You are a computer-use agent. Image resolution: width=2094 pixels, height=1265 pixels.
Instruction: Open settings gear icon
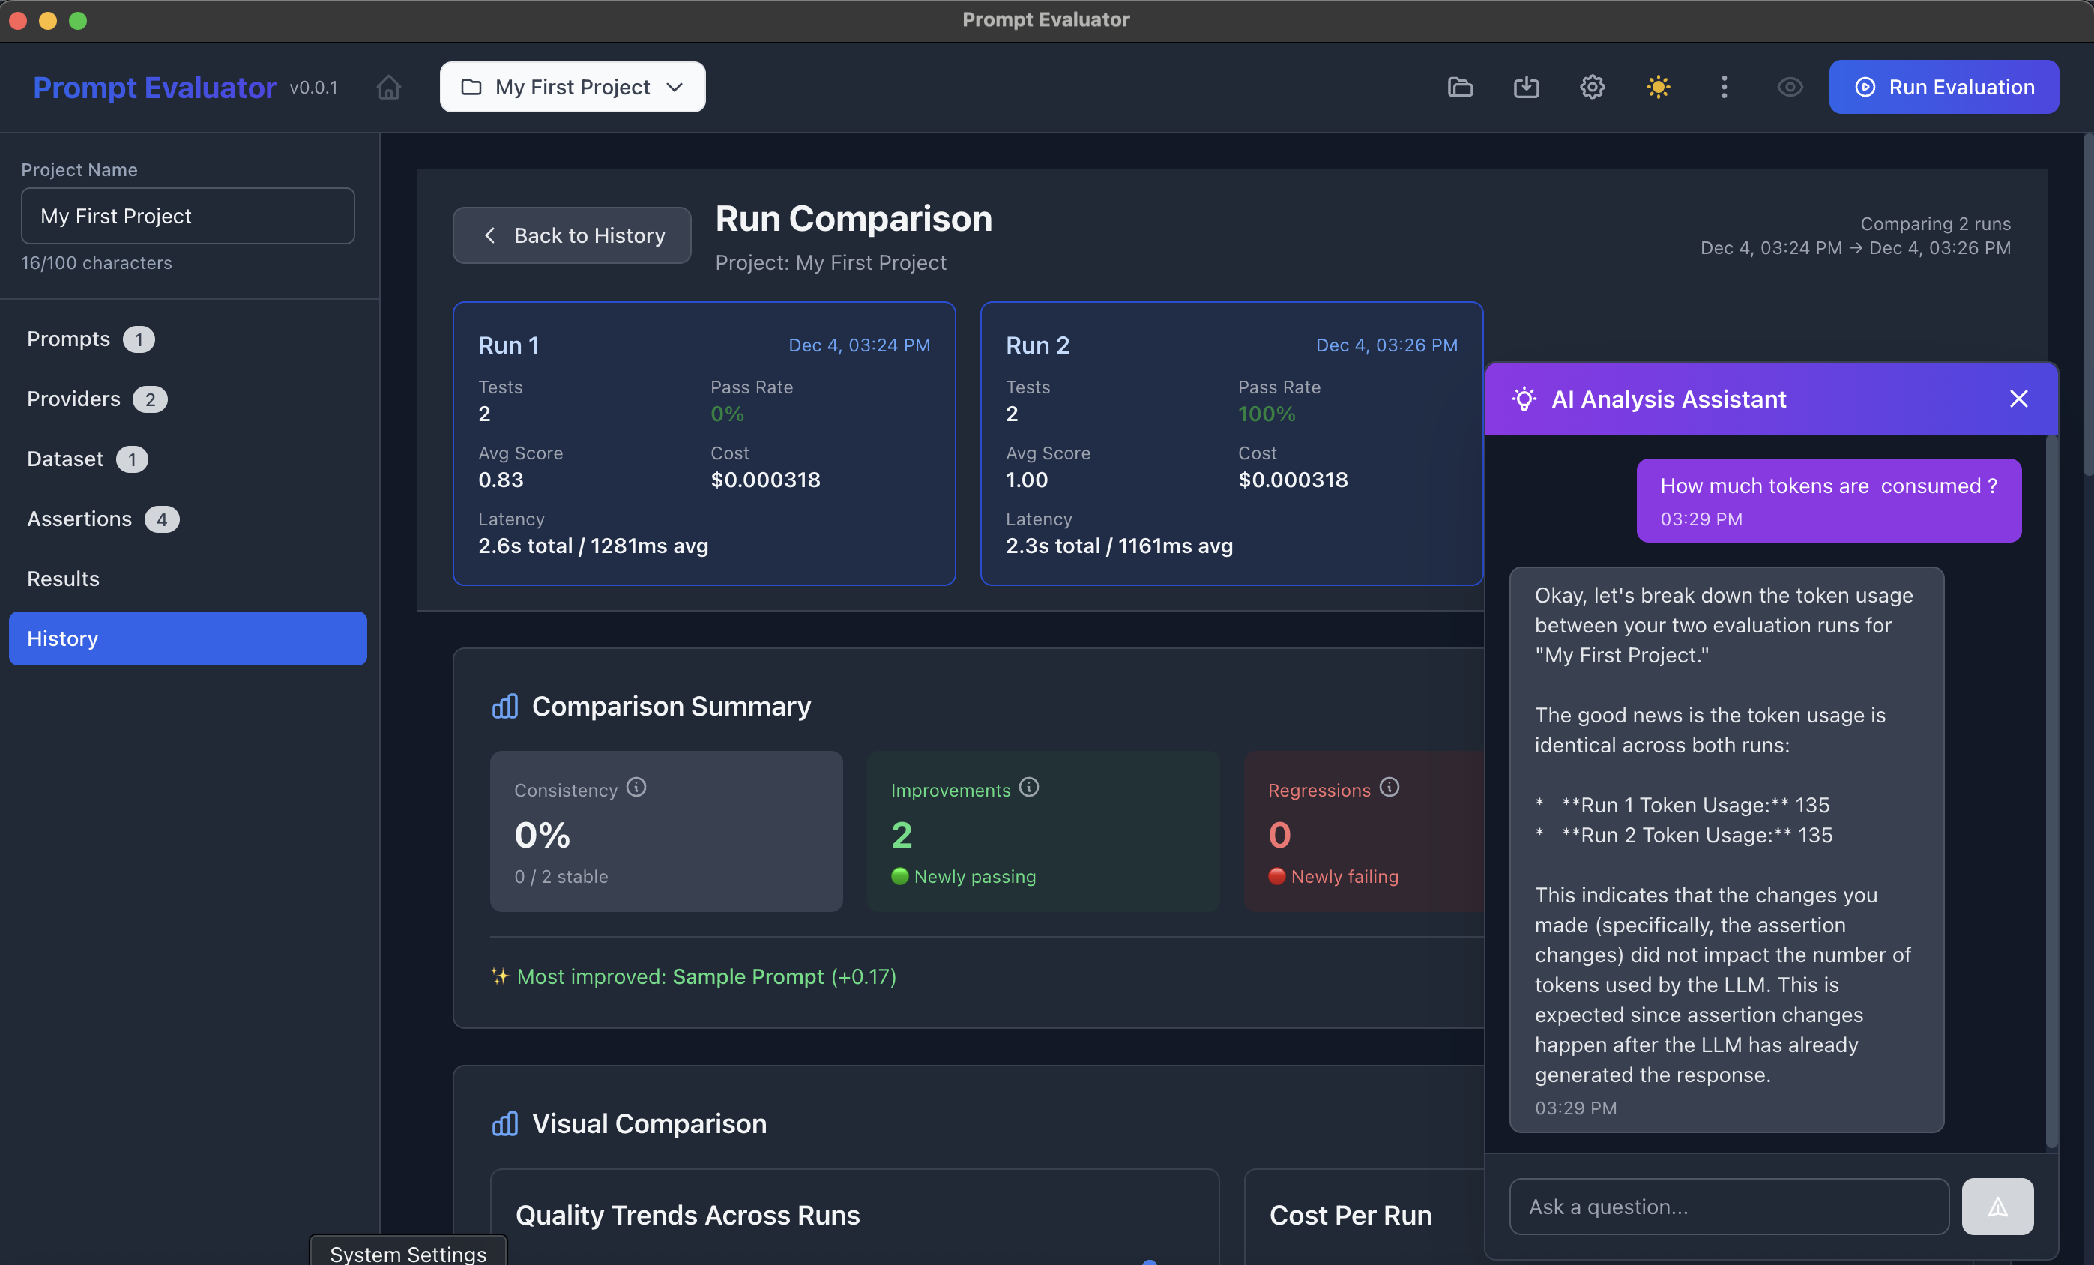[1592, 88]
